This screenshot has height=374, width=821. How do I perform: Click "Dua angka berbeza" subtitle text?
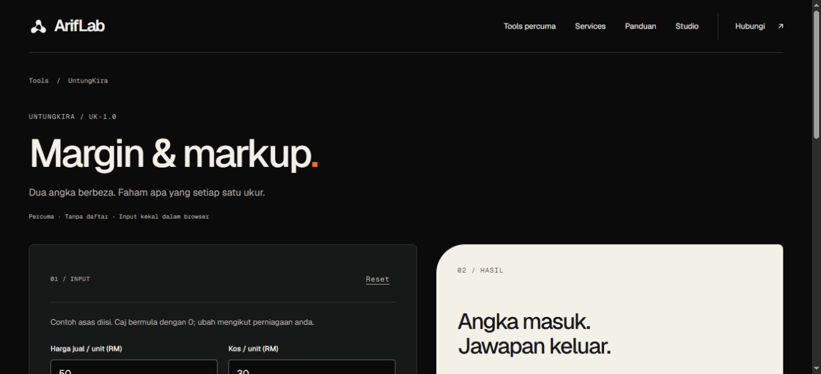pos(147,192)
